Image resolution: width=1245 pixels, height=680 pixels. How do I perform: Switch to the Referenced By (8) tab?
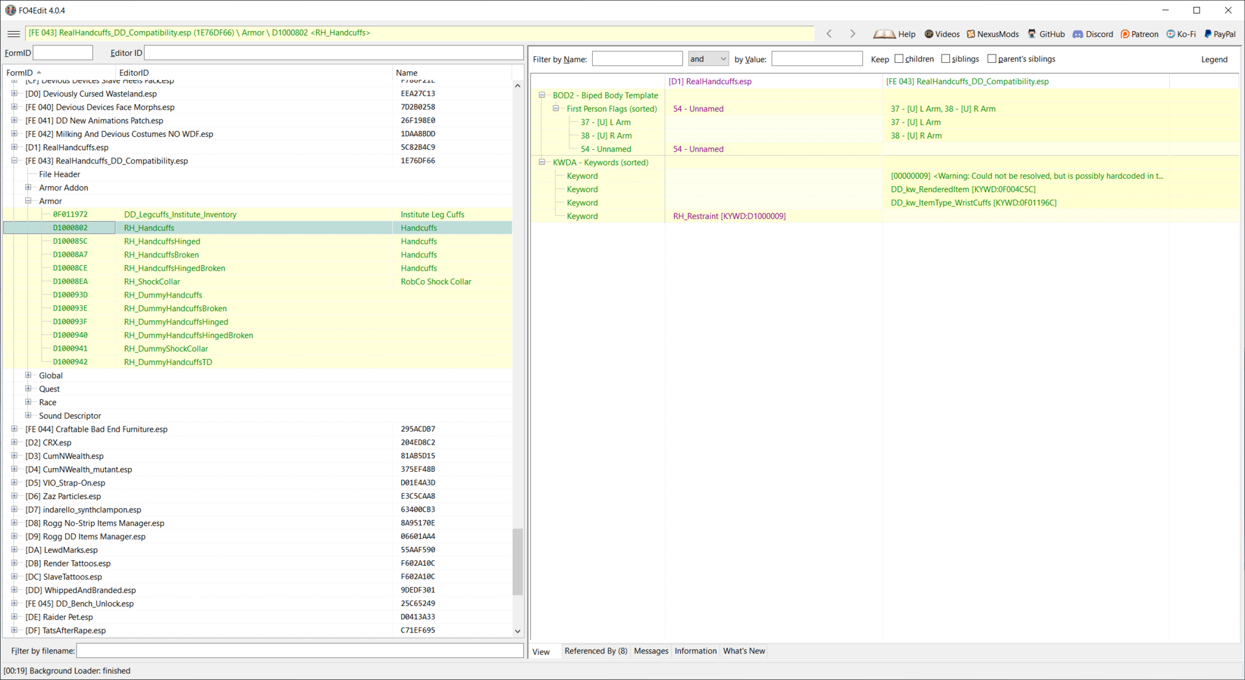tap(595, 651)
